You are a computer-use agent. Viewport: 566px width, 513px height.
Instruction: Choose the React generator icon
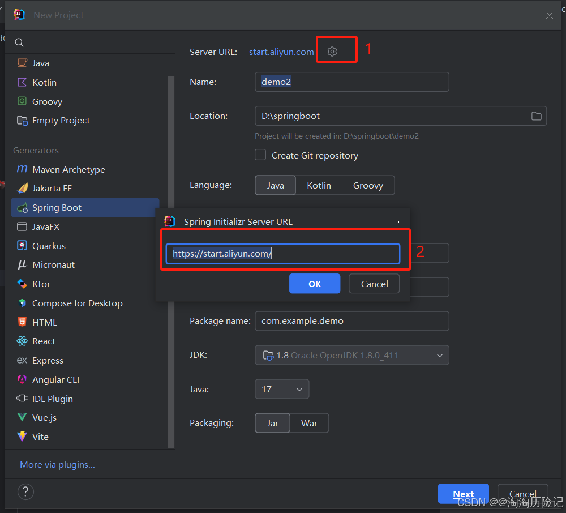tap(22, 341)
